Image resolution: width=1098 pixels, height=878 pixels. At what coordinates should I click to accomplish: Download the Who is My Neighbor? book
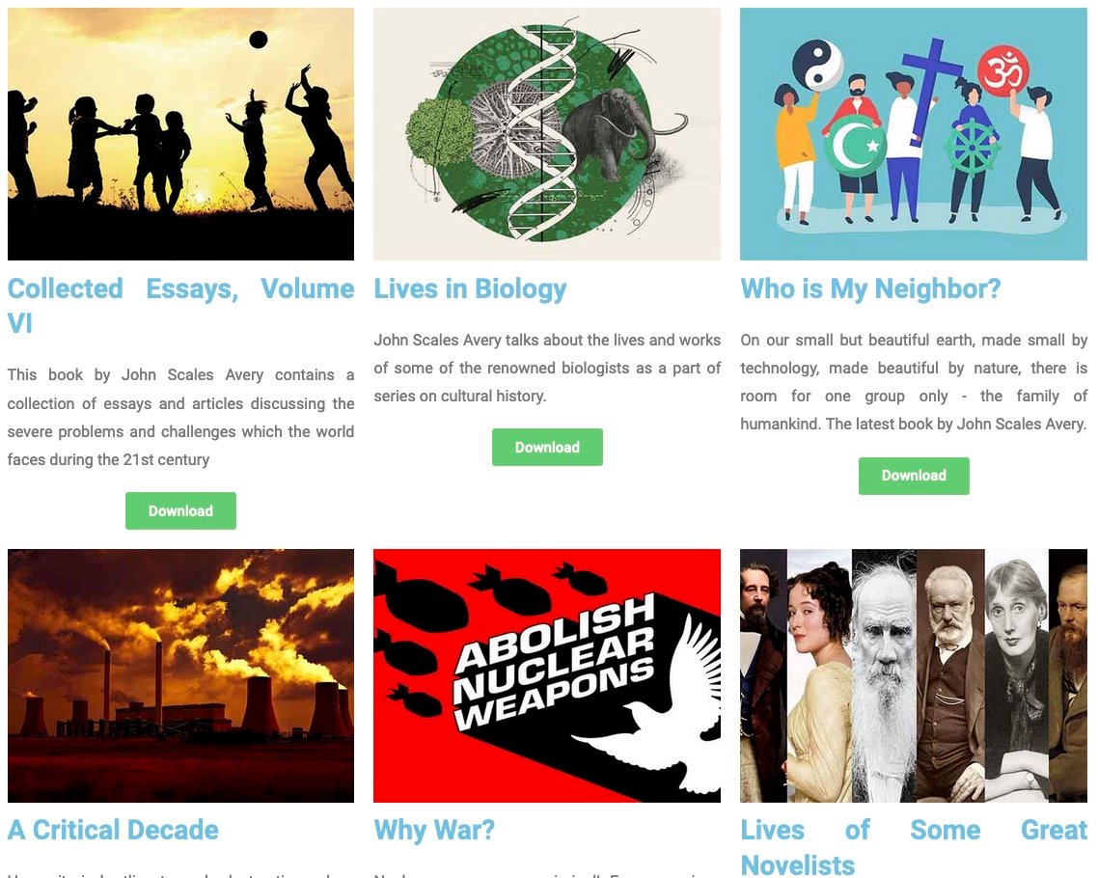914,476
